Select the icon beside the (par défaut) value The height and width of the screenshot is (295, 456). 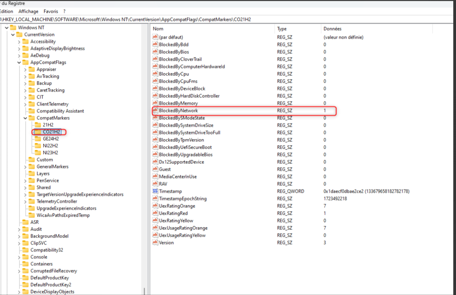point(155,37)
